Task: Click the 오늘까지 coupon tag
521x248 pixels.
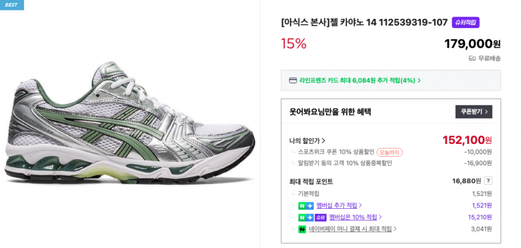Action: click(389, 152)
